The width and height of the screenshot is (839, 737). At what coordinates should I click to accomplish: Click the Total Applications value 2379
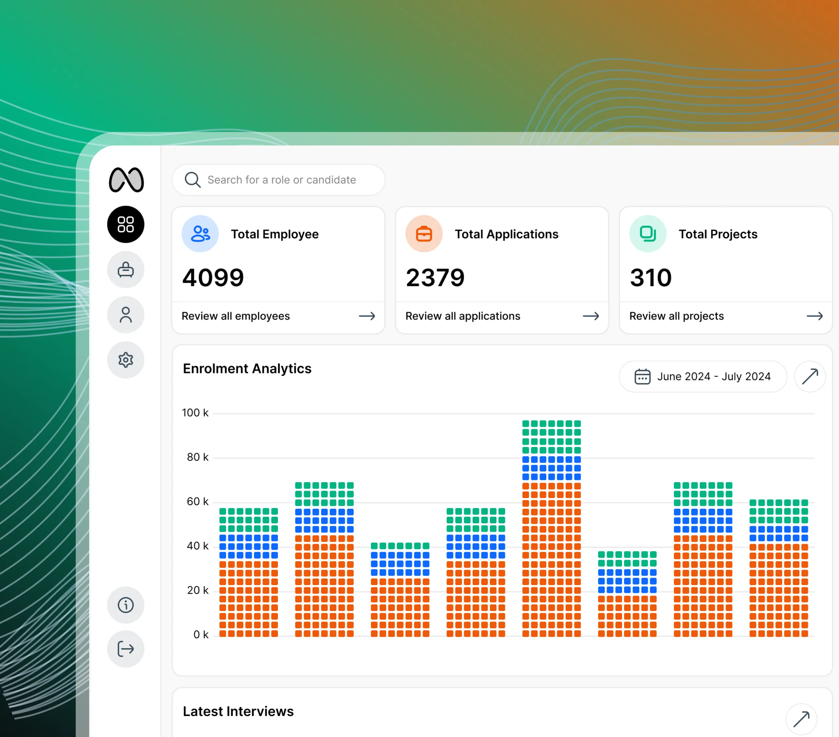coord(435,278)
